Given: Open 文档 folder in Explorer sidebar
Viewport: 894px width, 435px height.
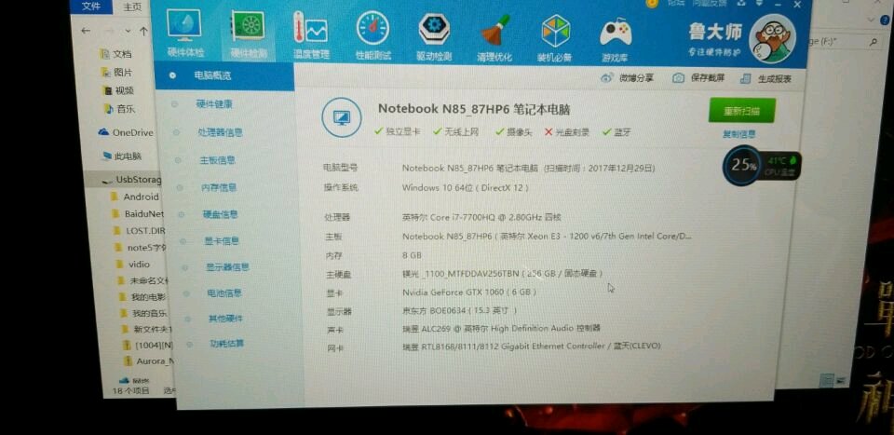Looking at the screenshot, I should coord(117,54).
